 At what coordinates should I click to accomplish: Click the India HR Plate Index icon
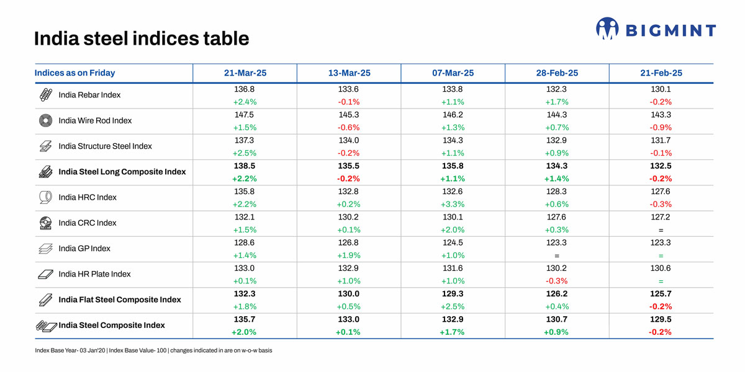tap(45, 274)
